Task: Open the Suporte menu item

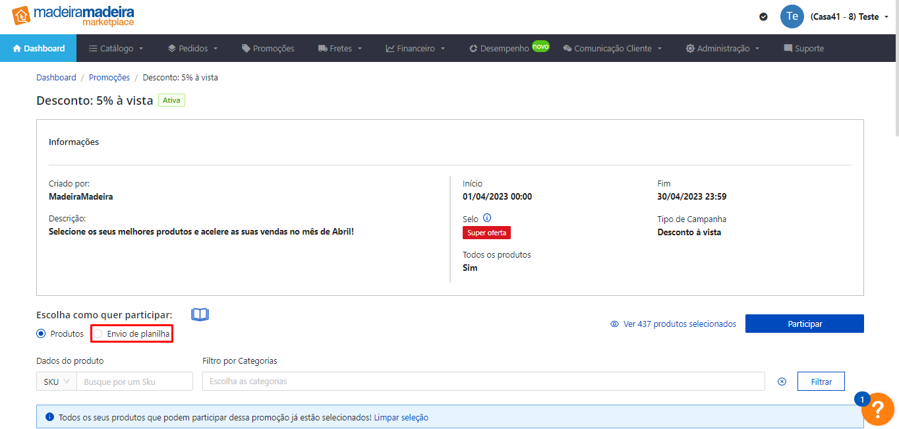Action: (x=803, y=48)
